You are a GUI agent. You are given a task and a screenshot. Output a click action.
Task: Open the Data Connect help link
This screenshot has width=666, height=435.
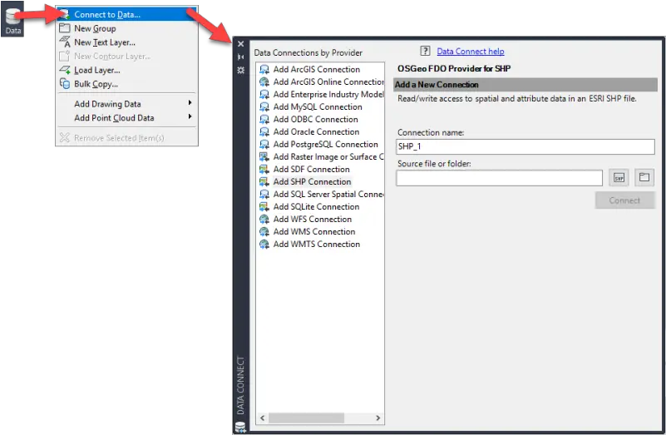[471, 52]
